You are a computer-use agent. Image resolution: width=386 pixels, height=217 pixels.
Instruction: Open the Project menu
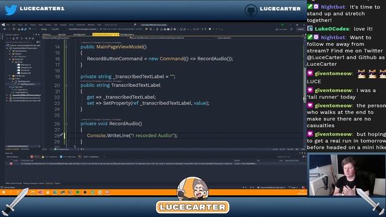tap(33, 25)
